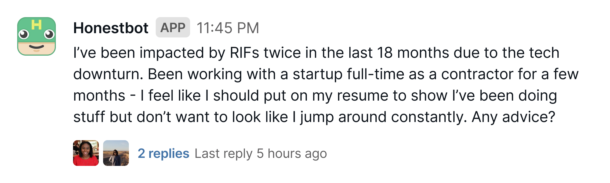Click the word "RIFs" in the message
610x183 pixels.
(x=244, y=52)
